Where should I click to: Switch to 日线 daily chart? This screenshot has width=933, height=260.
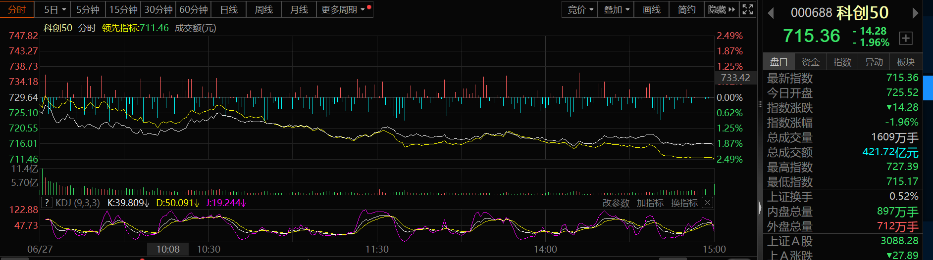[x=229, y=9]
